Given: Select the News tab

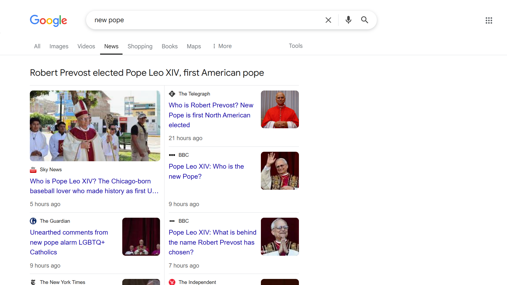Looking at the screenshot, I should [x=111, y=46].
